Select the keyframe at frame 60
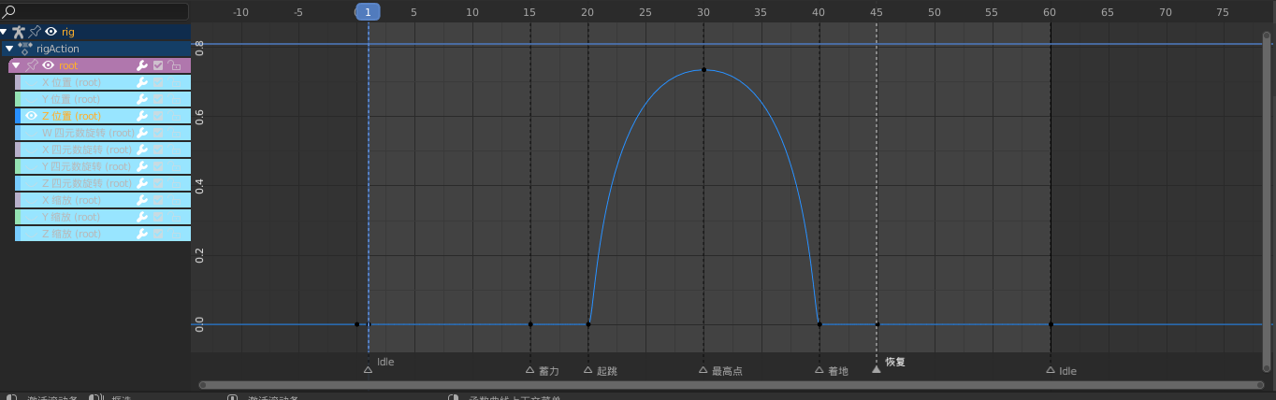 (x=1051, y=324)
